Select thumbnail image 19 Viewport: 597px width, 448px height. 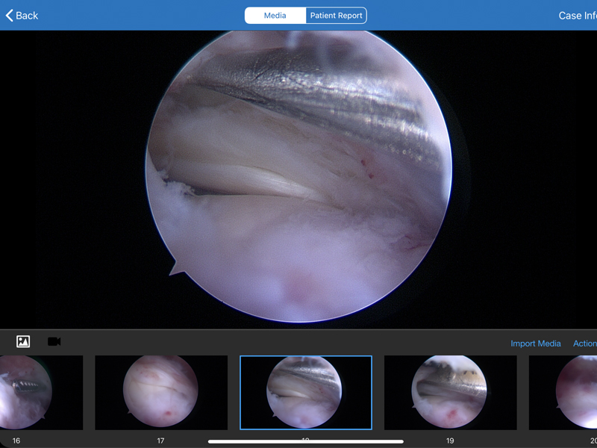(451, 393)
